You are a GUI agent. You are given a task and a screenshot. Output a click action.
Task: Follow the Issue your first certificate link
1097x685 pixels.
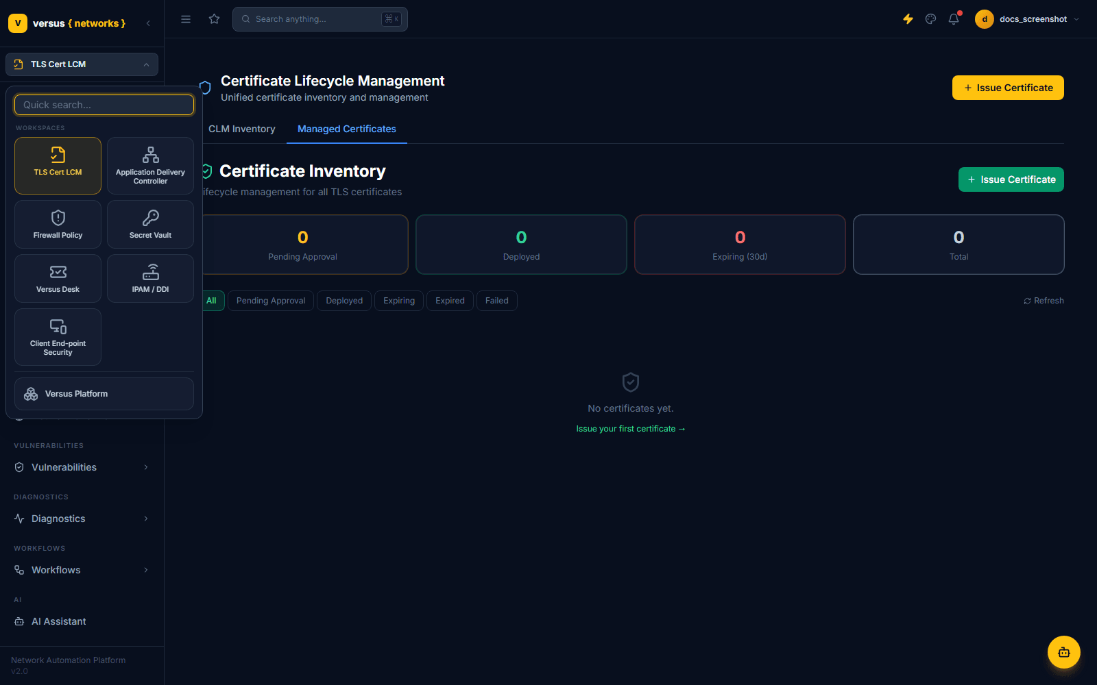pos(631,429)
